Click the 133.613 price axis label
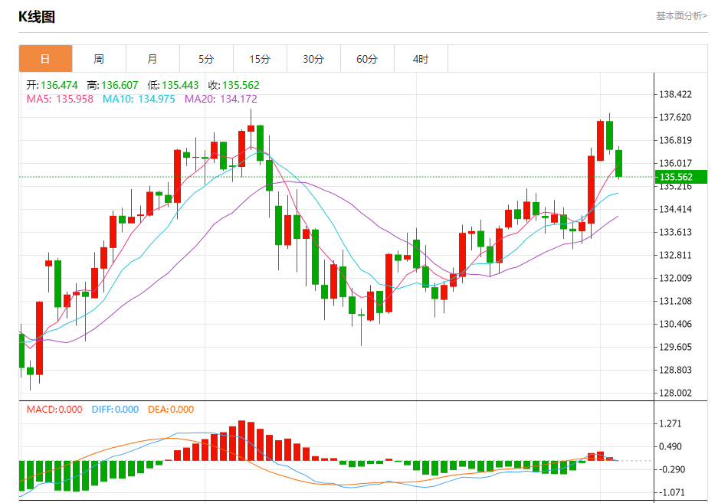The width and height of the screenshot is (718, 503). tap(675, 232)
